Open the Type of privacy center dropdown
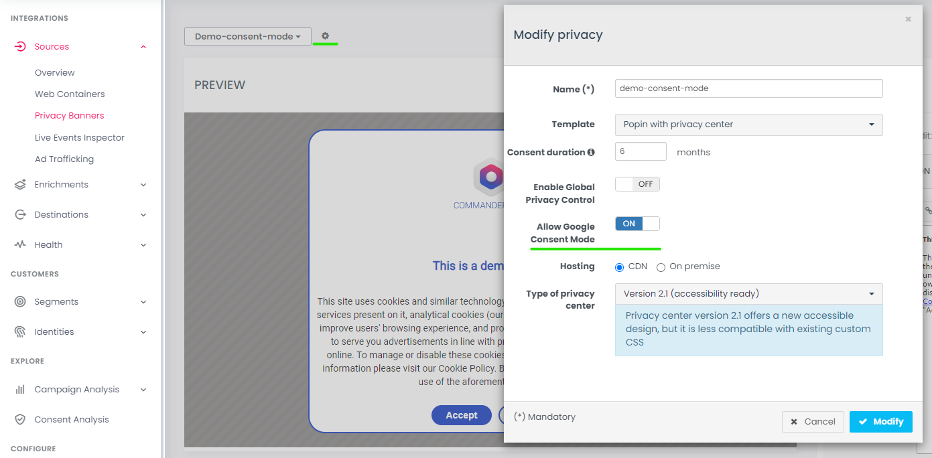Screen dimensions: 932x458 click(748, 294)
